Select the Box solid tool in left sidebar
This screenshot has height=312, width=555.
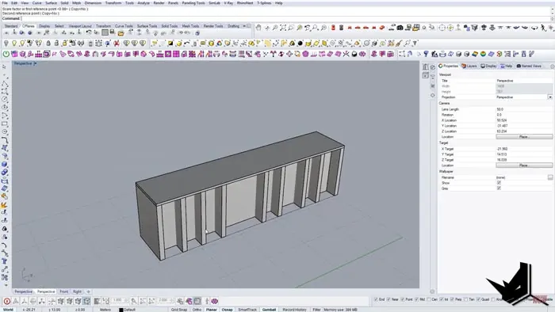click(x=4, y=164)
